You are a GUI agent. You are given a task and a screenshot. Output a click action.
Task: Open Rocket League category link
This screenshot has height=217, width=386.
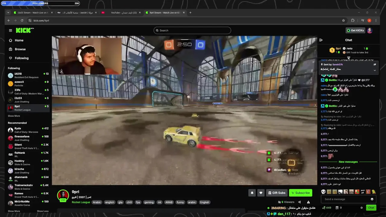click(81, 202)
